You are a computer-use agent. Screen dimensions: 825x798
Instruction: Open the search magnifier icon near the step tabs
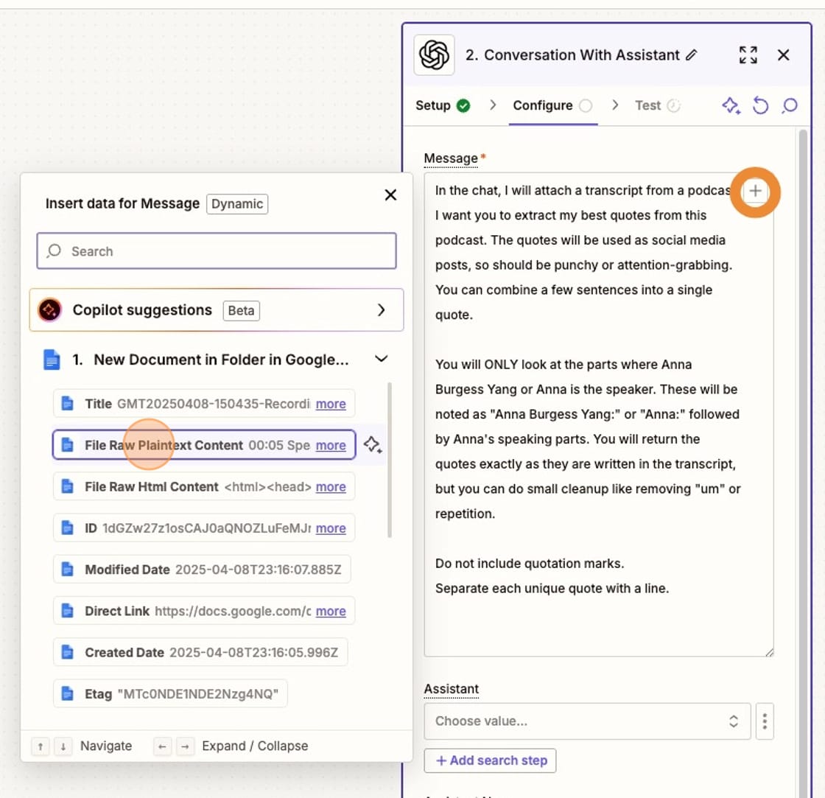point(789,106)
